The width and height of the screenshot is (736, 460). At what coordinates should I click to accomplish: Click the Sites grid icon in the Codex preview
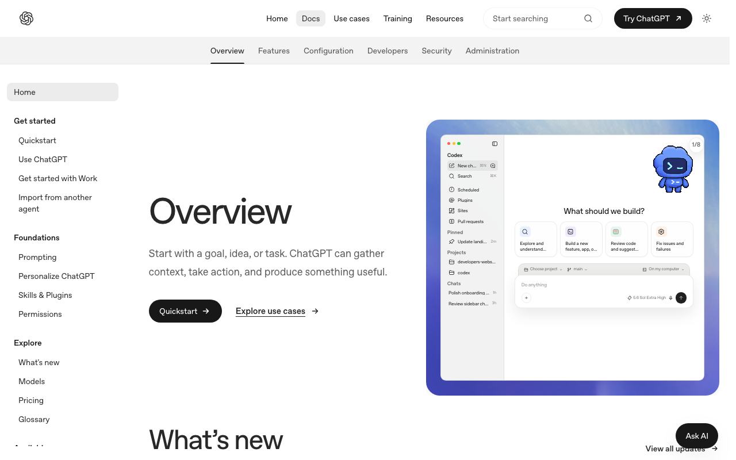(451, 211)
